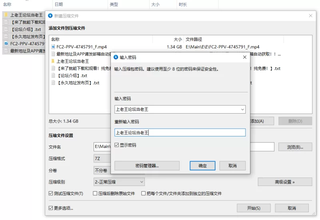
Task: Click the 添加(A) button
Action: pyautogui.click(x=262, y=121)
